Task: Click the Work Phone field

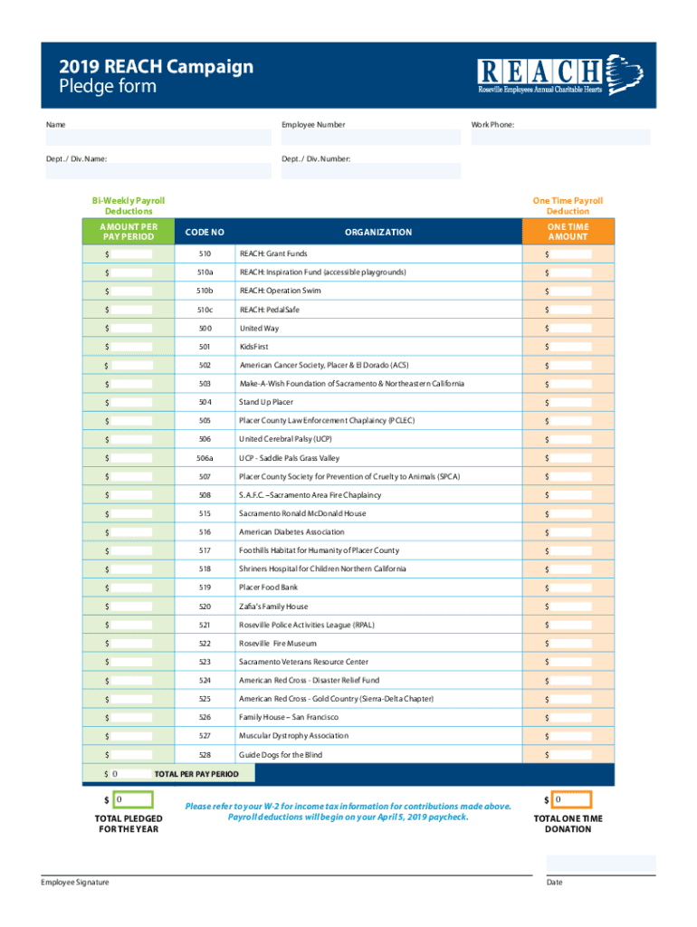Action: click(560, 138)
